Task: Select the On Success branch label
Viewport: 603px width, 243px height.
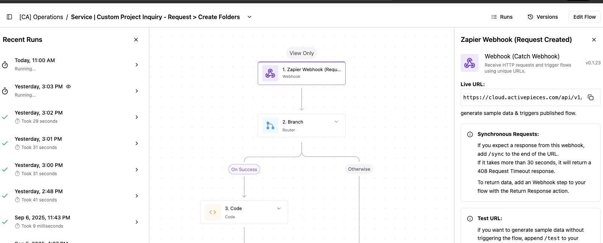Action: (244, 169)
